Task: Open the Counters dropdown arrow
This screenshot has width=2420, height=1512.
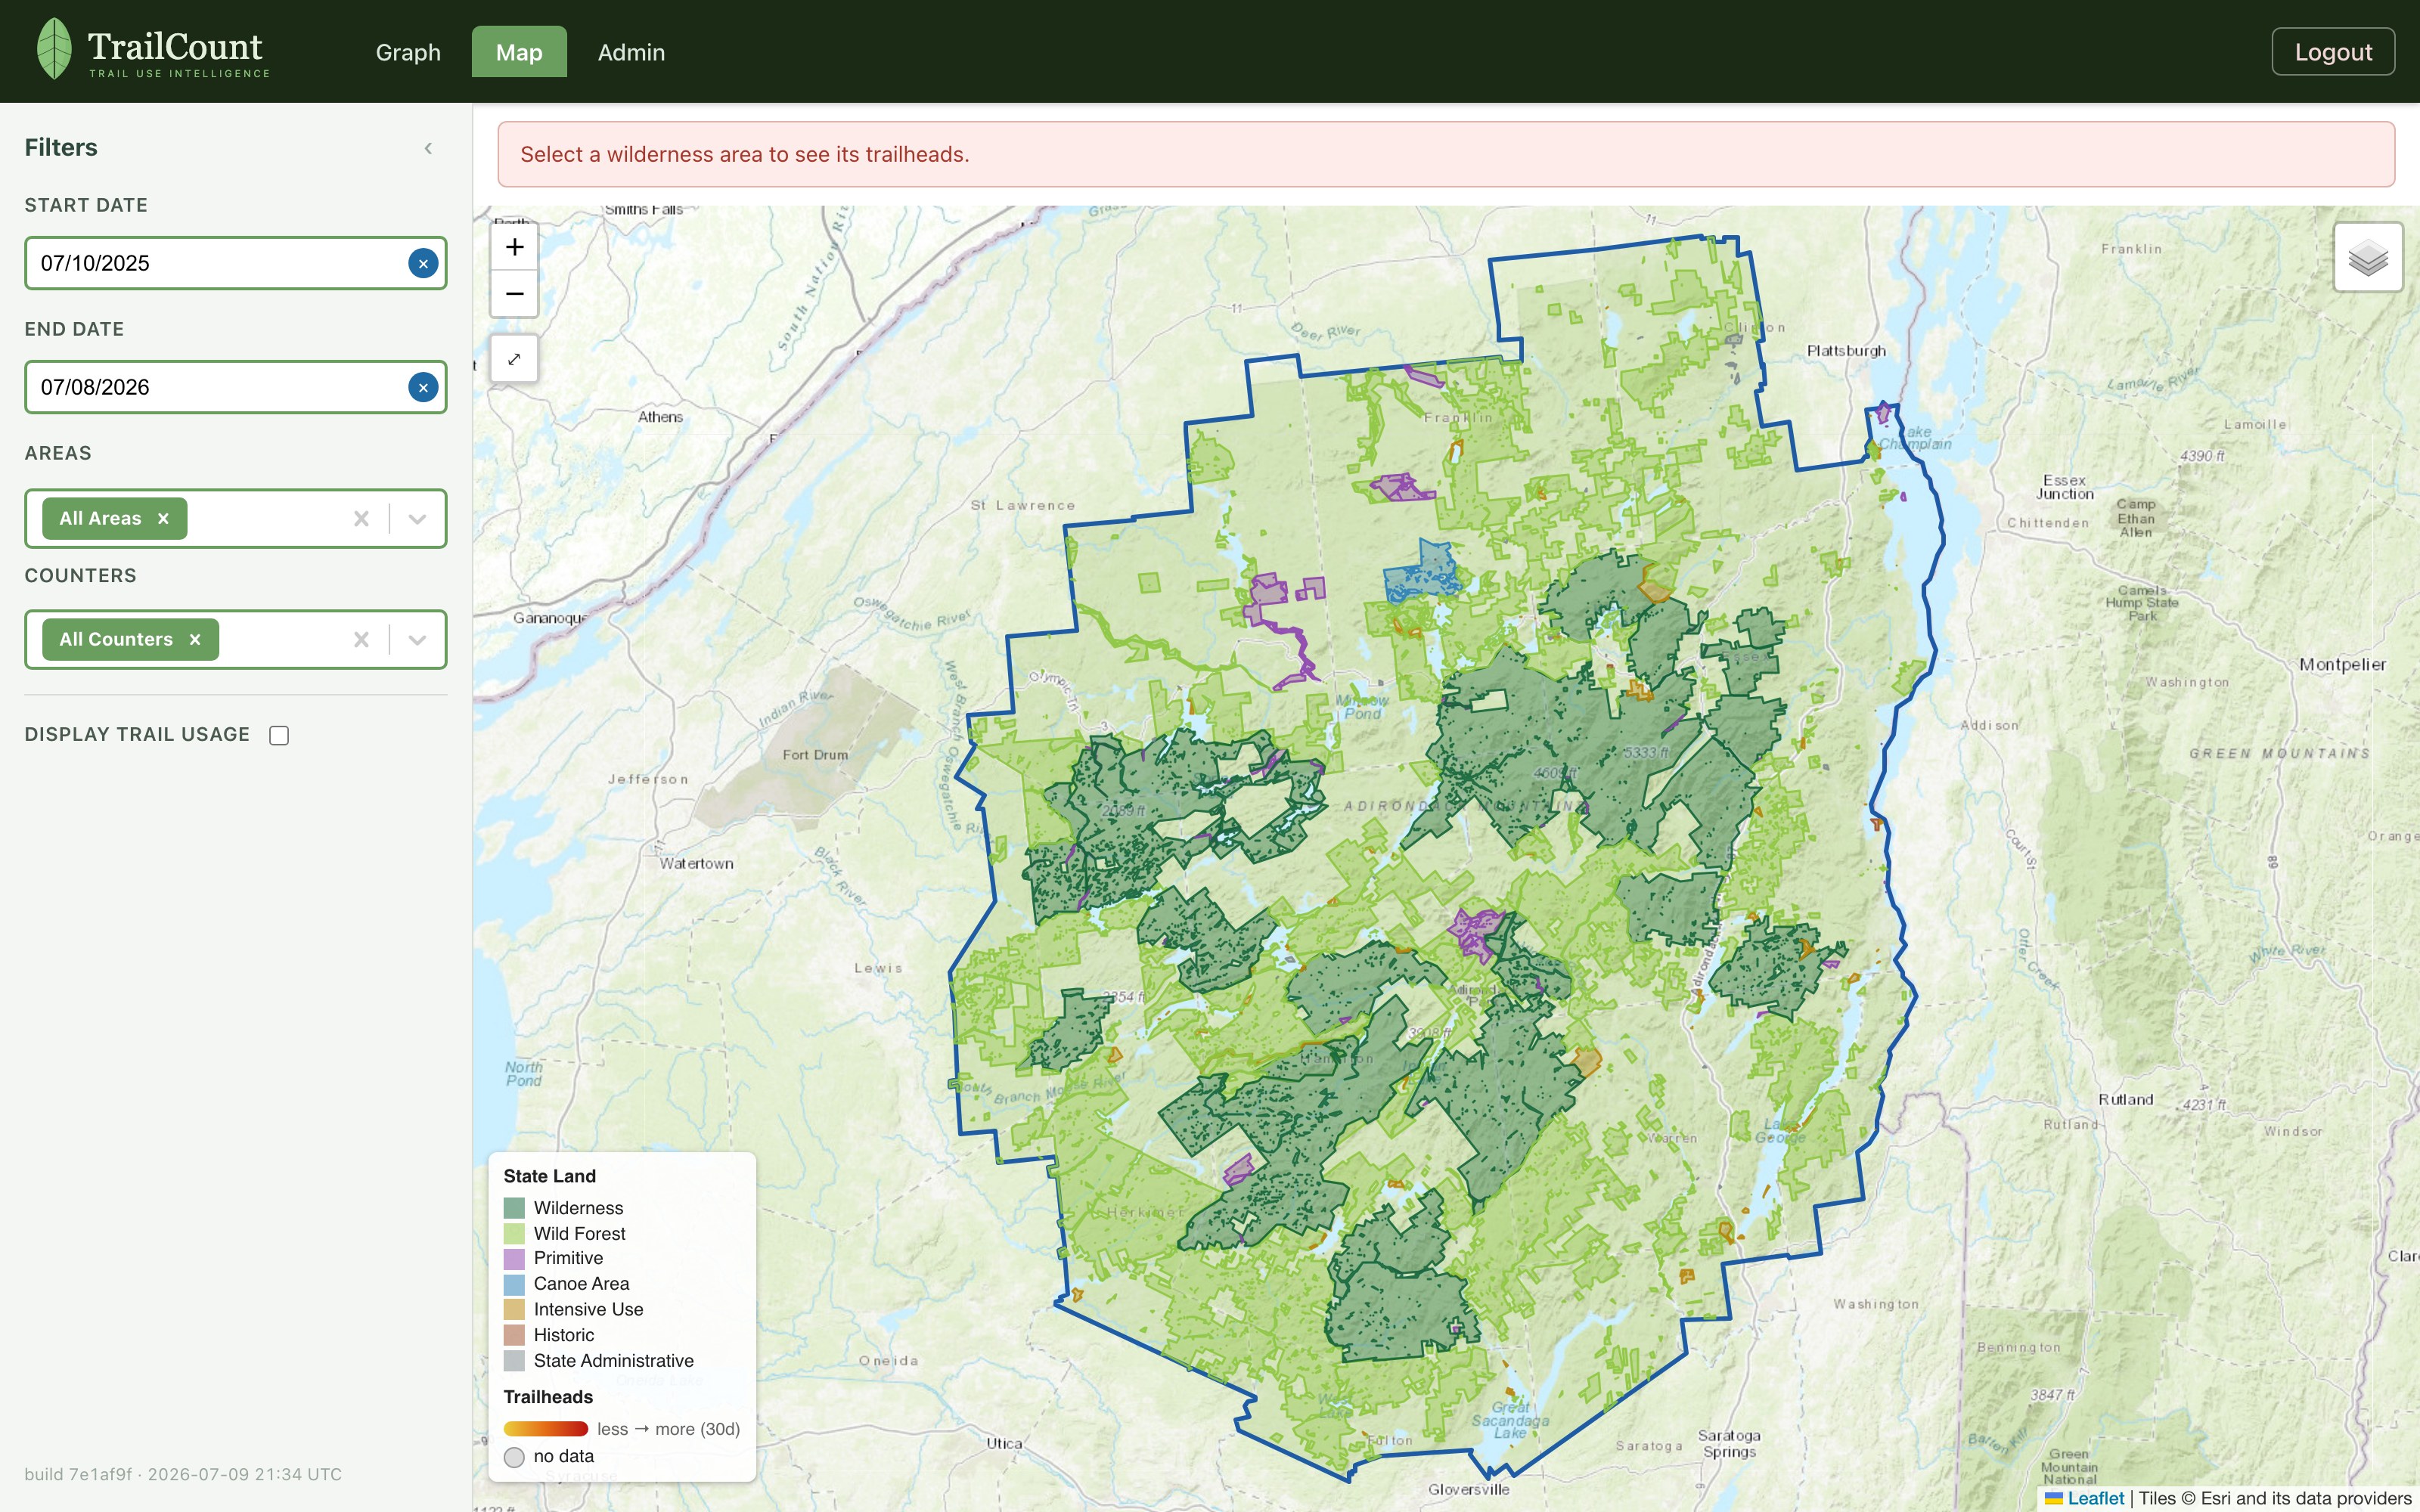Action: click(x=417, y=639)
